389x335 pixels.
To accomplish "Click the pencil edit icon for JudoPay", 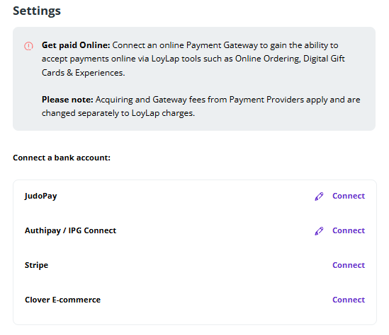I will pyautogui.click(x=319, y=196).
